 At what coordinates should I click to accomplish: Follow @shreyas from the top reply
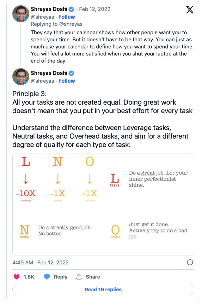tap(67, 17)
